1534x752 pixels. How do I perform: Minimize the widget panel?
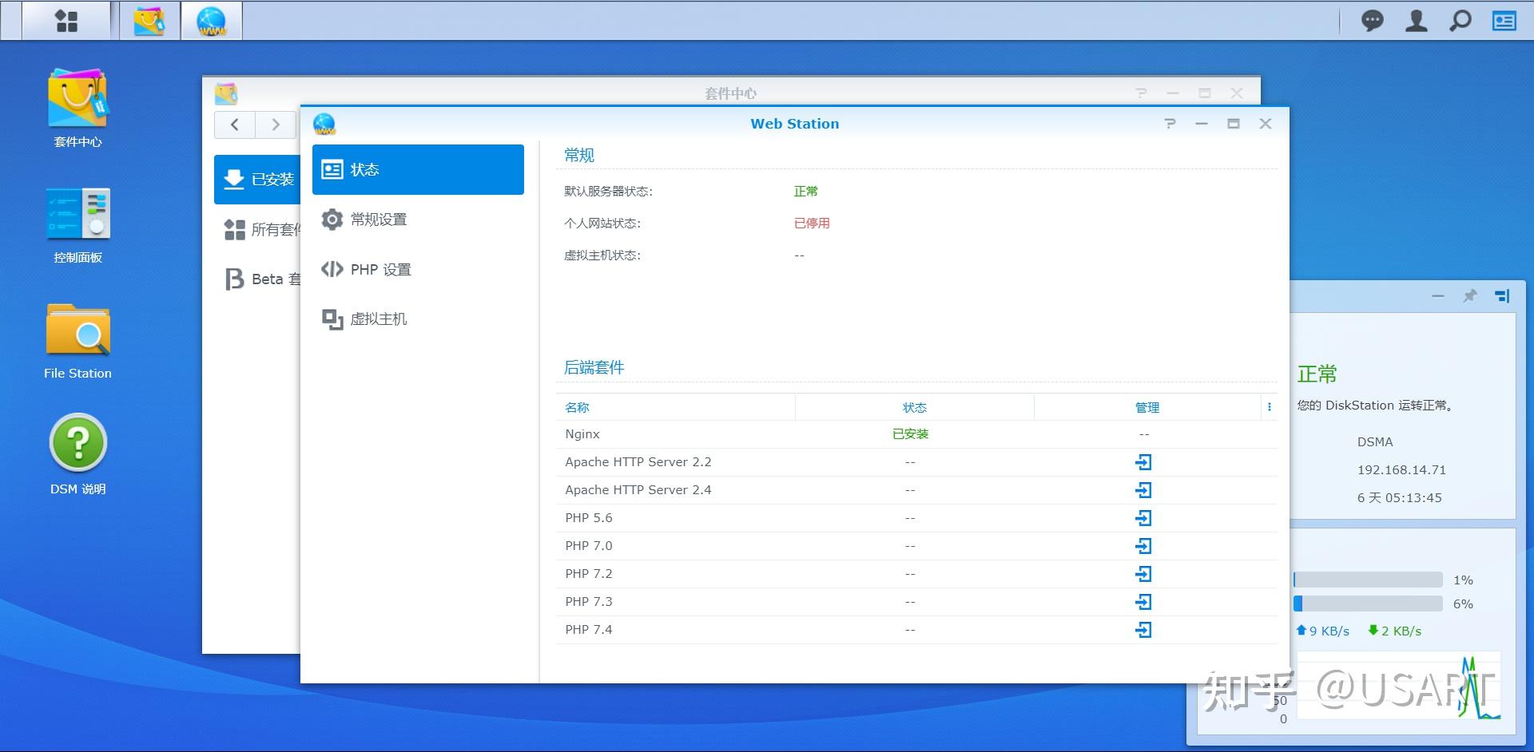pos(1438,296)
